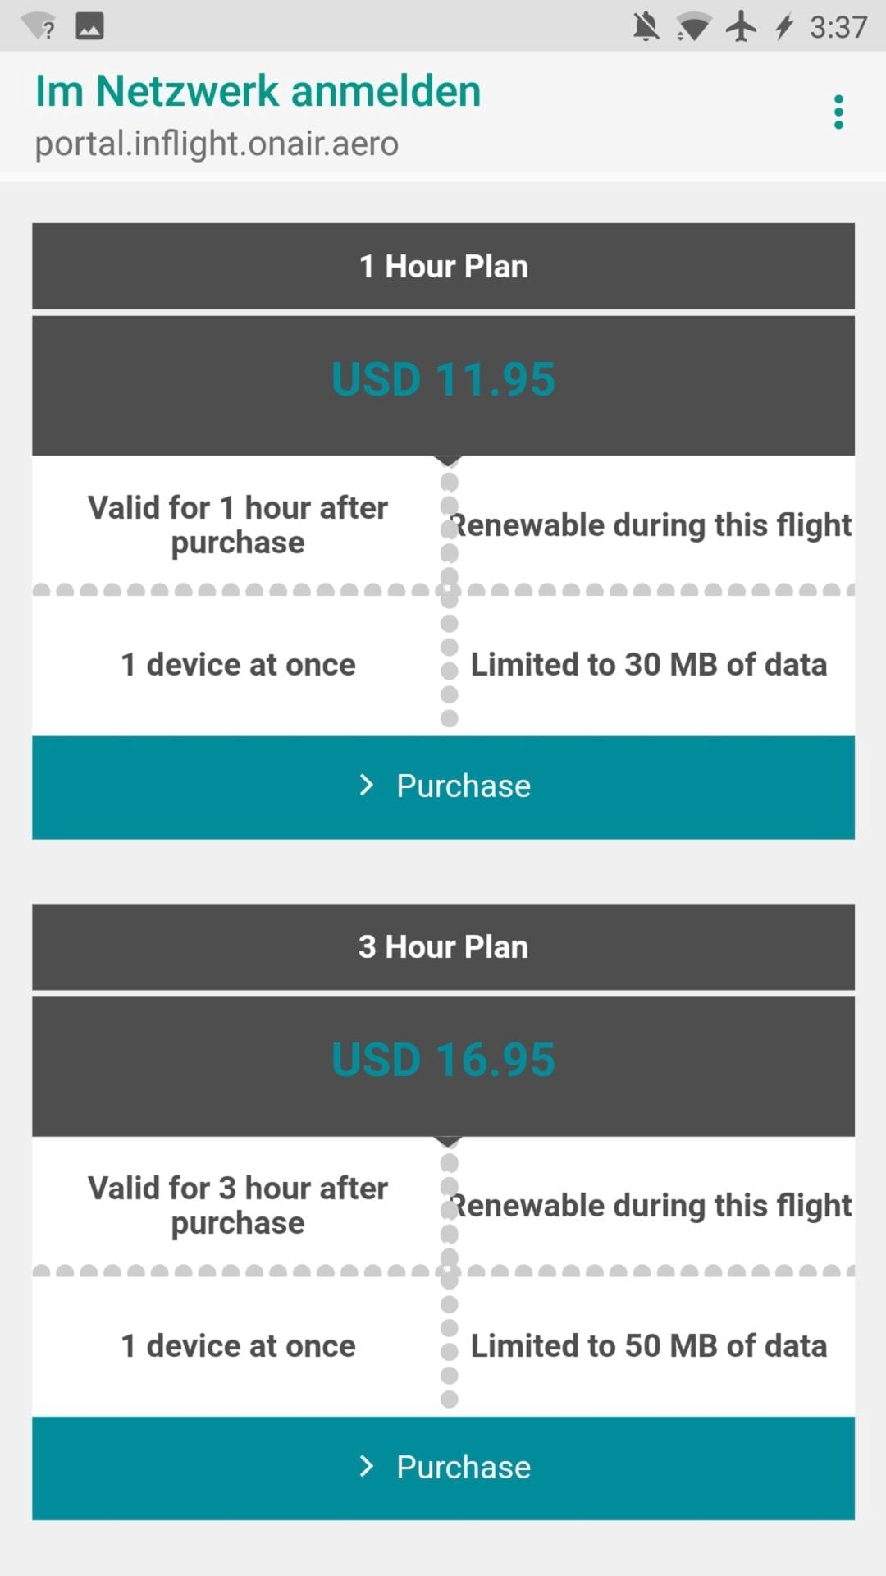Tap the Wi-Fi signal icon beside airplane
Viewport: 886px width, 1576px height.
pyautogui.click(x=693, y=27)
